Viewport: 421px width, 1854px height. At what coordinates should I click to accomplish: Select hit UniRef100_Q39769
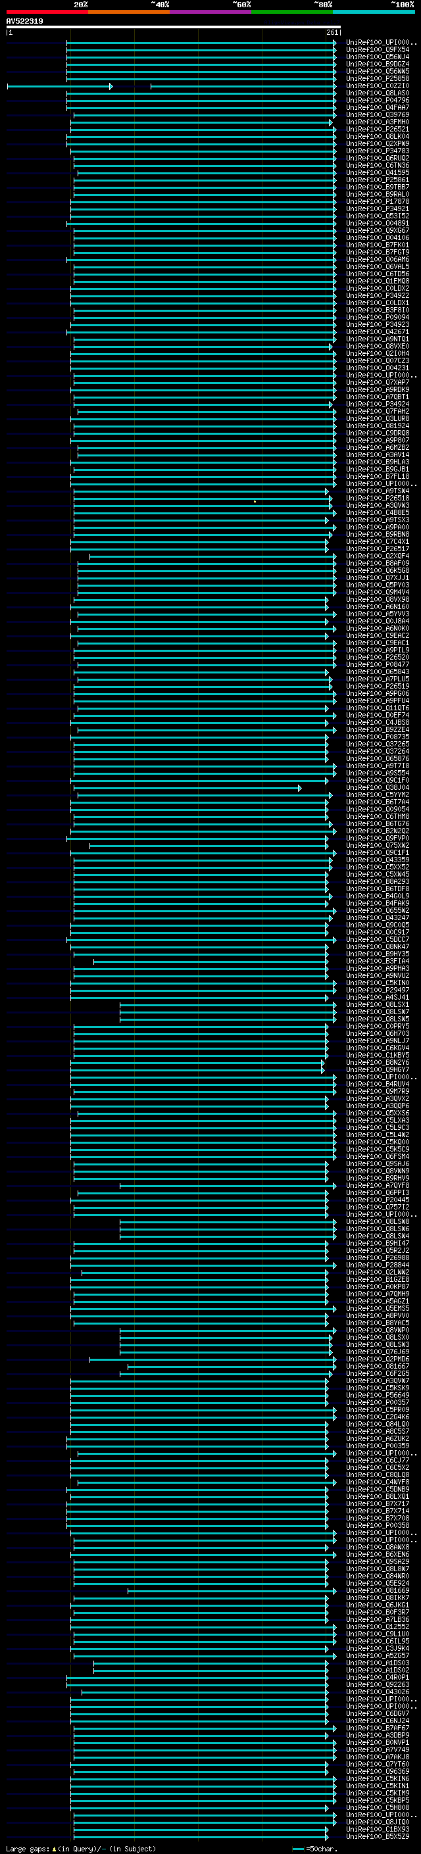378,114
